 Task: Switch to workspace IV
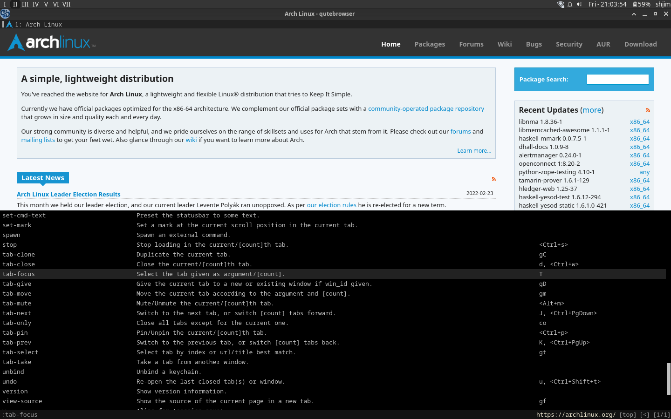(35, 4)
